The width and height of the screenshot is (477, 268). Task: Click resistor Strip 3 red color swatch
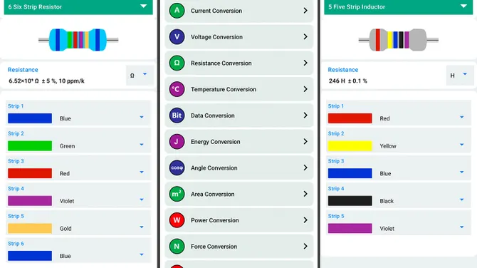[30, 173]
